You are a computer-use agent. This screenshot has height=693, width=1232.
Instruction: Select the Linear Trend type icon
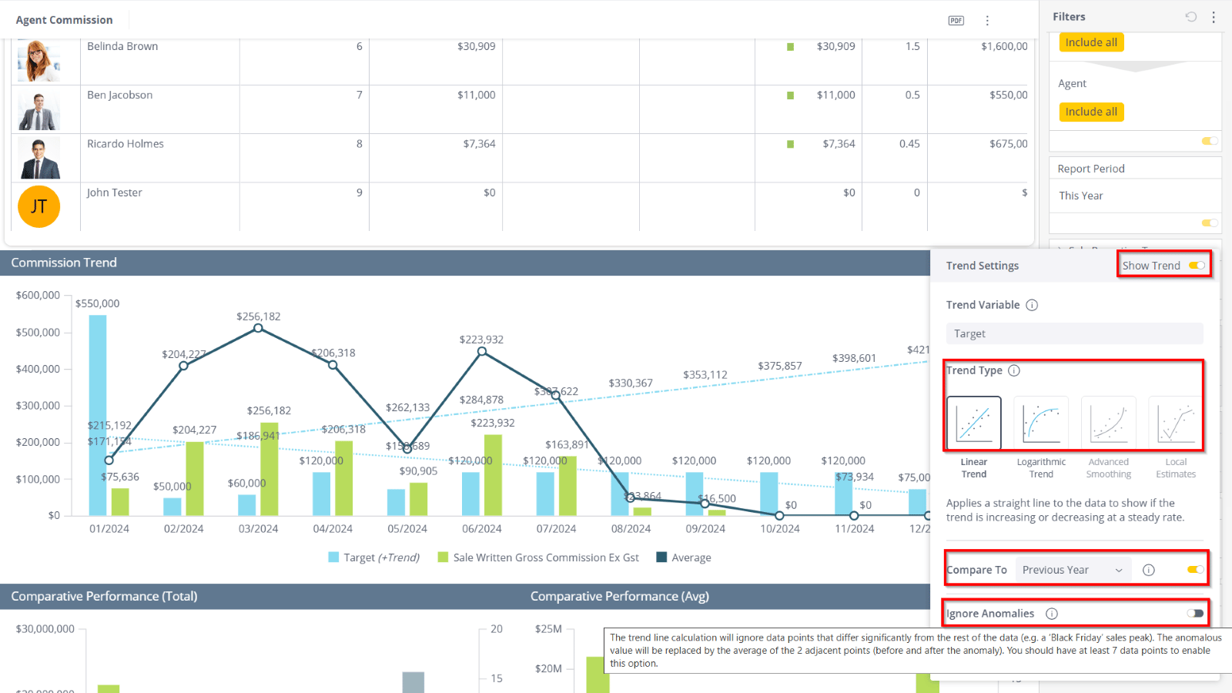(974, 423)
